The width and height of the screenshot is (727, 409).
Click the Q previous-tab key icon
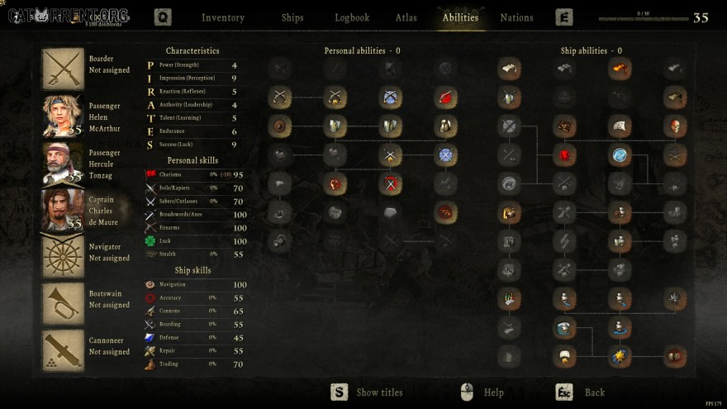click(x=163, y=17)
